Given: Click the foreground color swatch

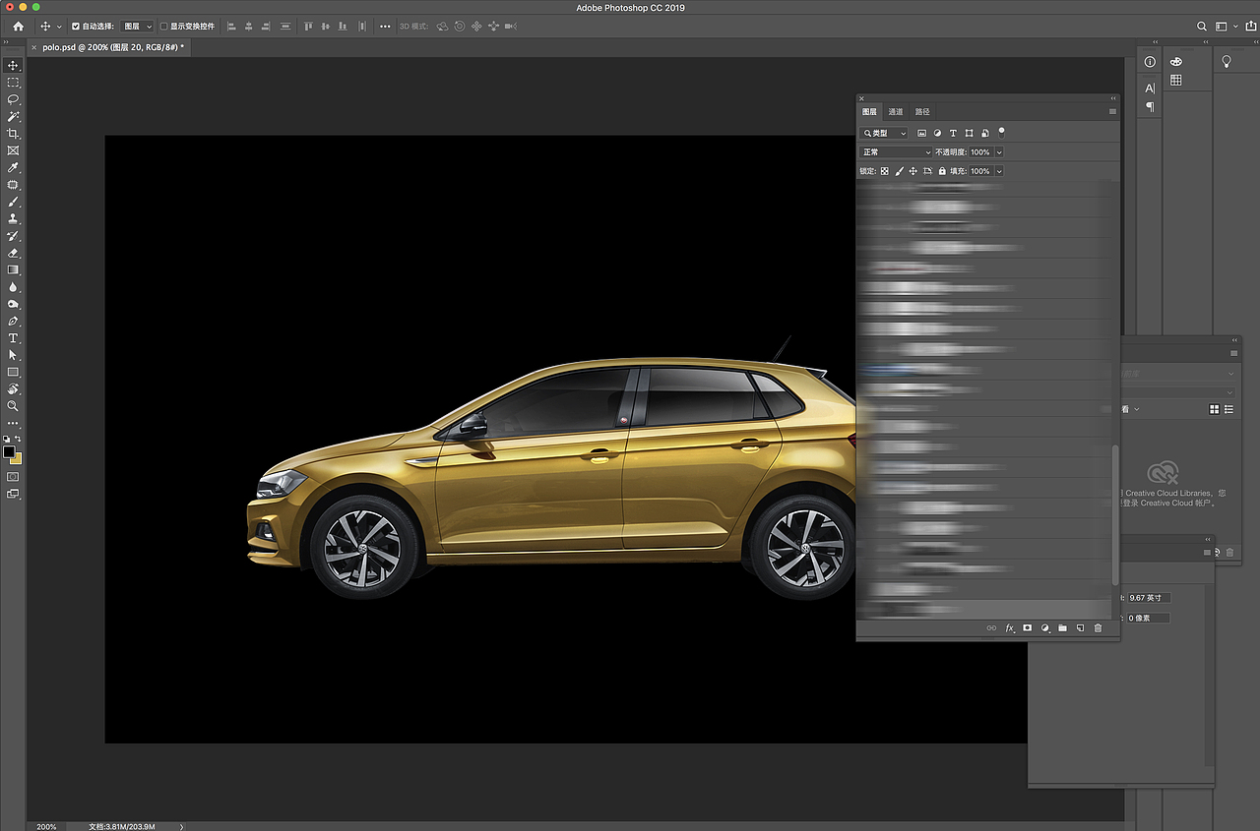Looking at the screenshot, I should [x=10, y=451].
